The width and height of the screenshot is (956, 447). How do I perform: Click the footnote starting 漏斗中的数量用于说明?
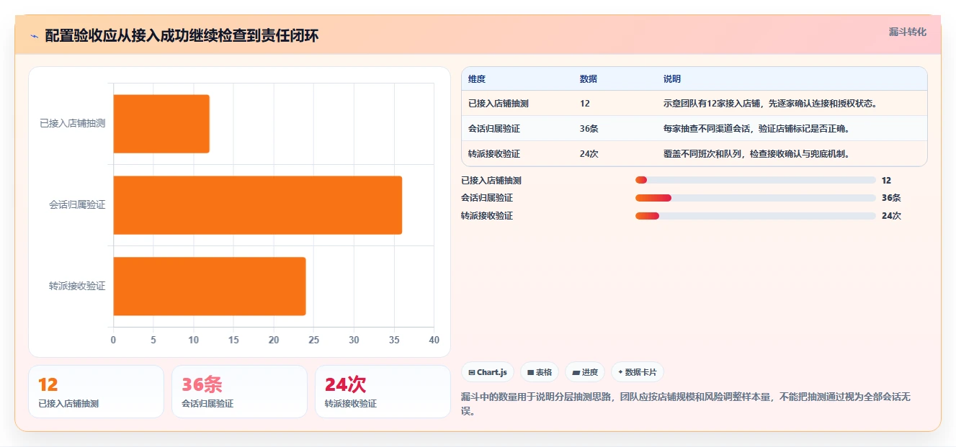pyautogui.click(x=686, y=404)
